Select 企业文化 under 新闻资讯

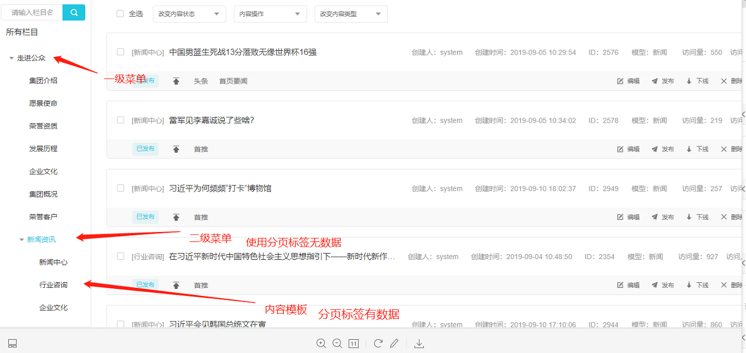click(53, 308)
